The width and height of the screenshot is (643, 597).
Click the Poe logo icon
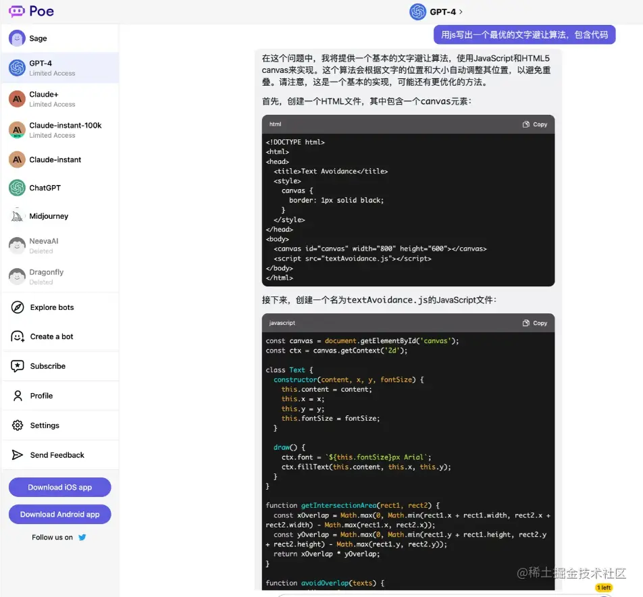[17, 11]
